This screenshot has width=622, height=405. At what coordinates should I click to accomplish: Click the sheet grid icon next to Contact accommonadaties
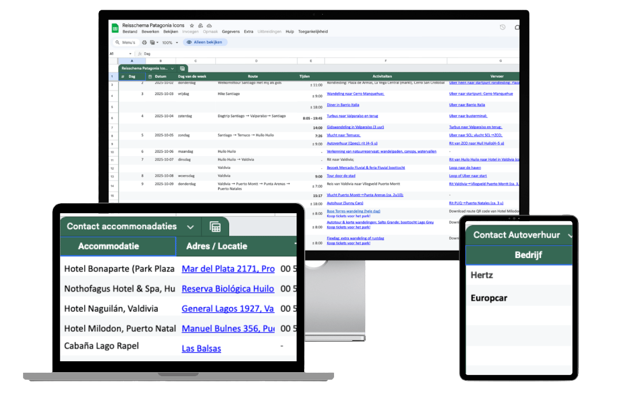click(x=215, y=227)
